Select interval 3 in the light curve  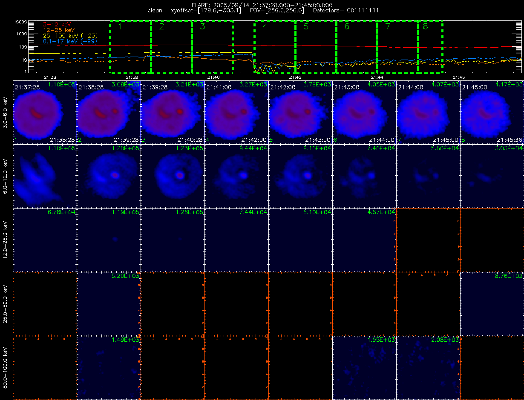tap(212, 46)
